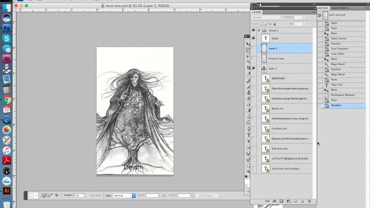Hide Layer 1 visibility eye
The image size is (370, 208).
pyautogui.click(x=253, y=68)
